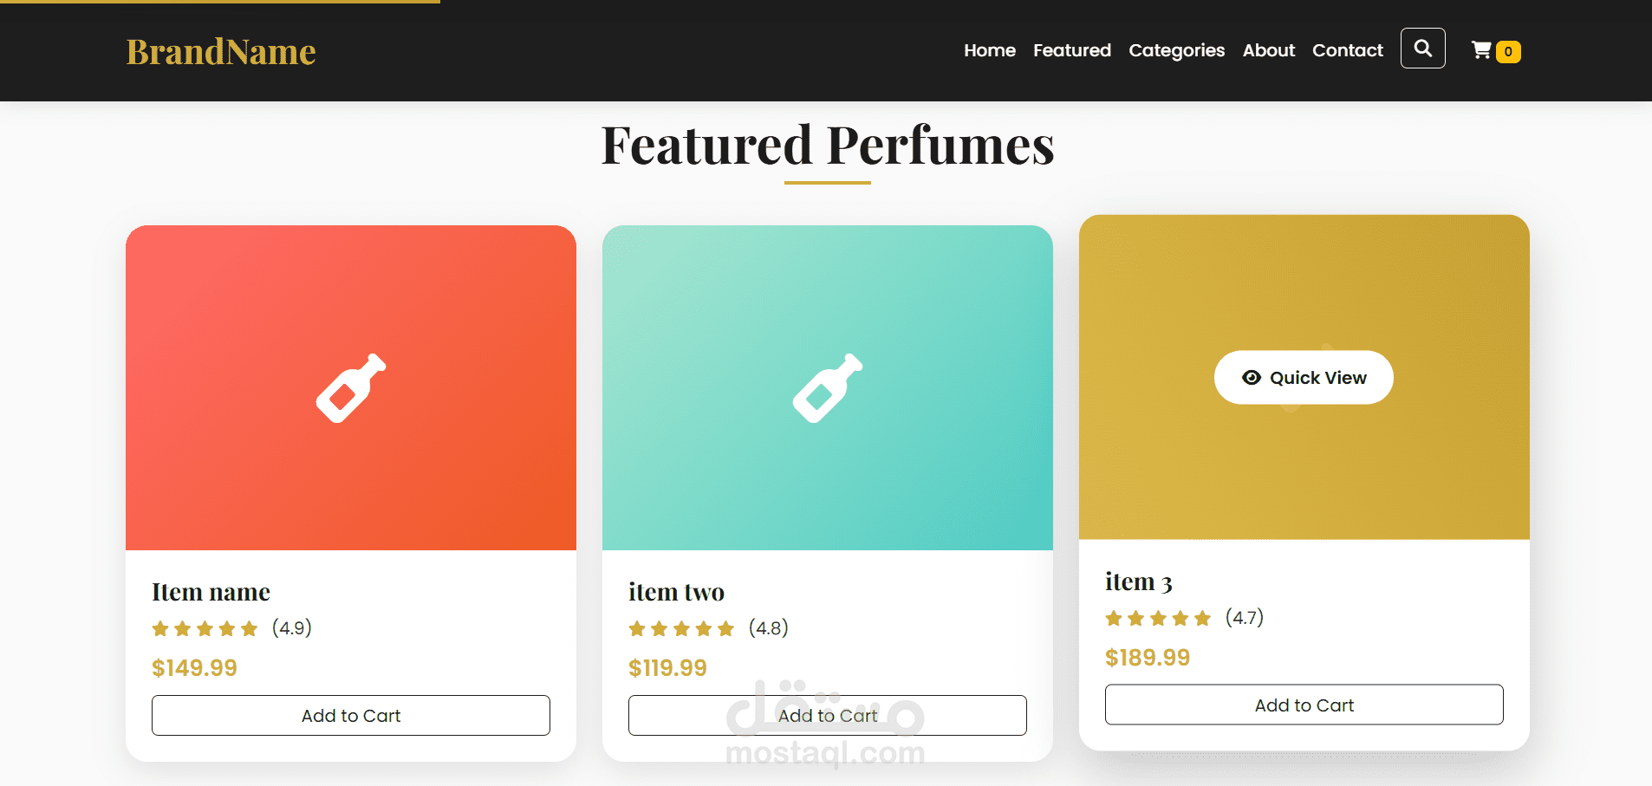The width and height of the screenshot is (1652, 786).
Task: Click the item 3 product title
Action: pos(1139,582)
